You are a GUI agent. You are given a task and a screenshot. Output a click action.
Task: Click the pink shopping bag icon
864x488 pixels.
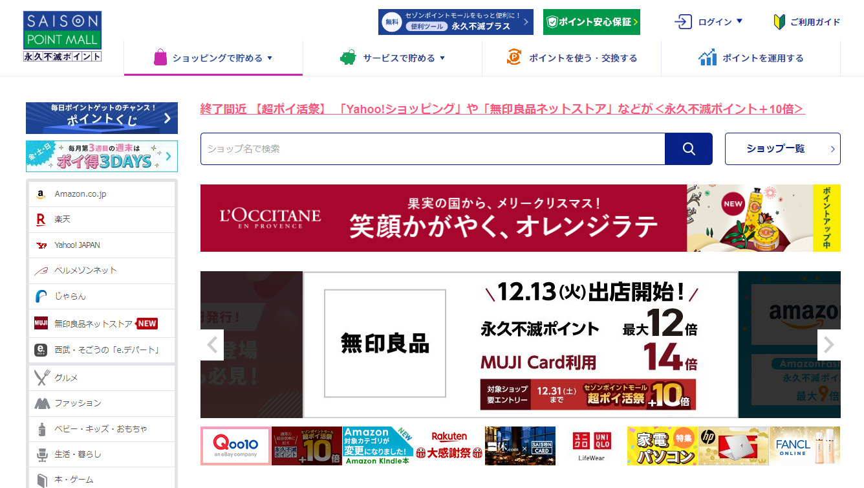point(160,58)
